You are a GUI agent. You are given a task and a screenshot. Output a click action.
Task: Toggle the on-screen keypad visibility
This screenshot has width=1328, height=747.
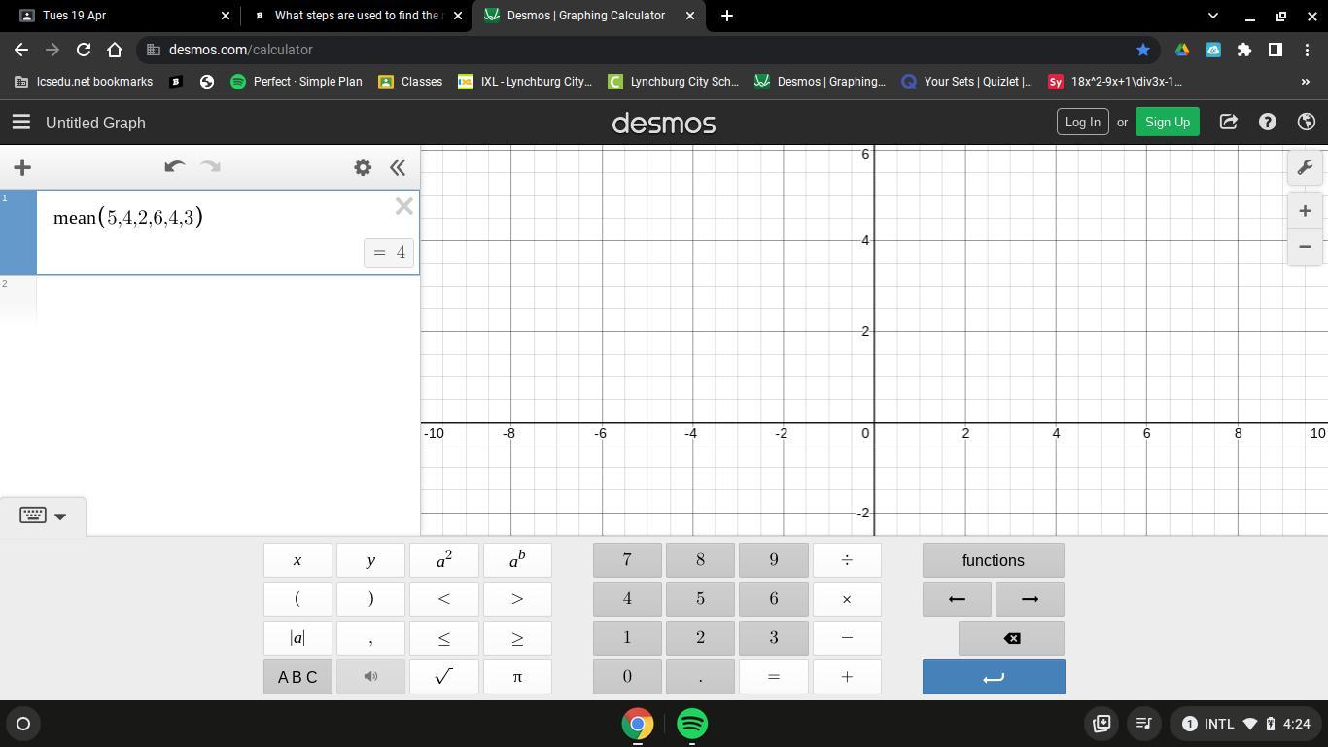coord(43,516)
